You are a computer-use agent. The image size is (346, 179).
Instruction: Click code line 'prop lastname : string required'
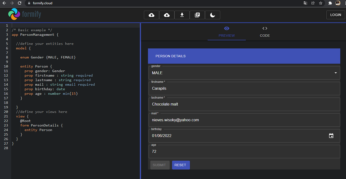[58, 80]
